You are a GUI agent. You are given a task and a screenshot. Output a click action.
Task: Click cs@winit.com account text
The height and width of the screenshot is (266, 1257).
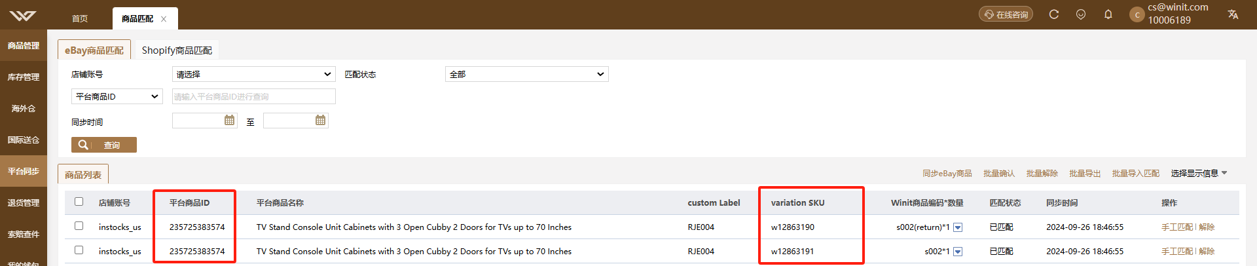[x=1178, y=7]
